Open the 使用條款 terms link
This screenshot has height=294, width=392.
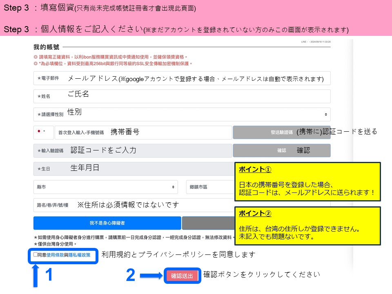(55, 255)
